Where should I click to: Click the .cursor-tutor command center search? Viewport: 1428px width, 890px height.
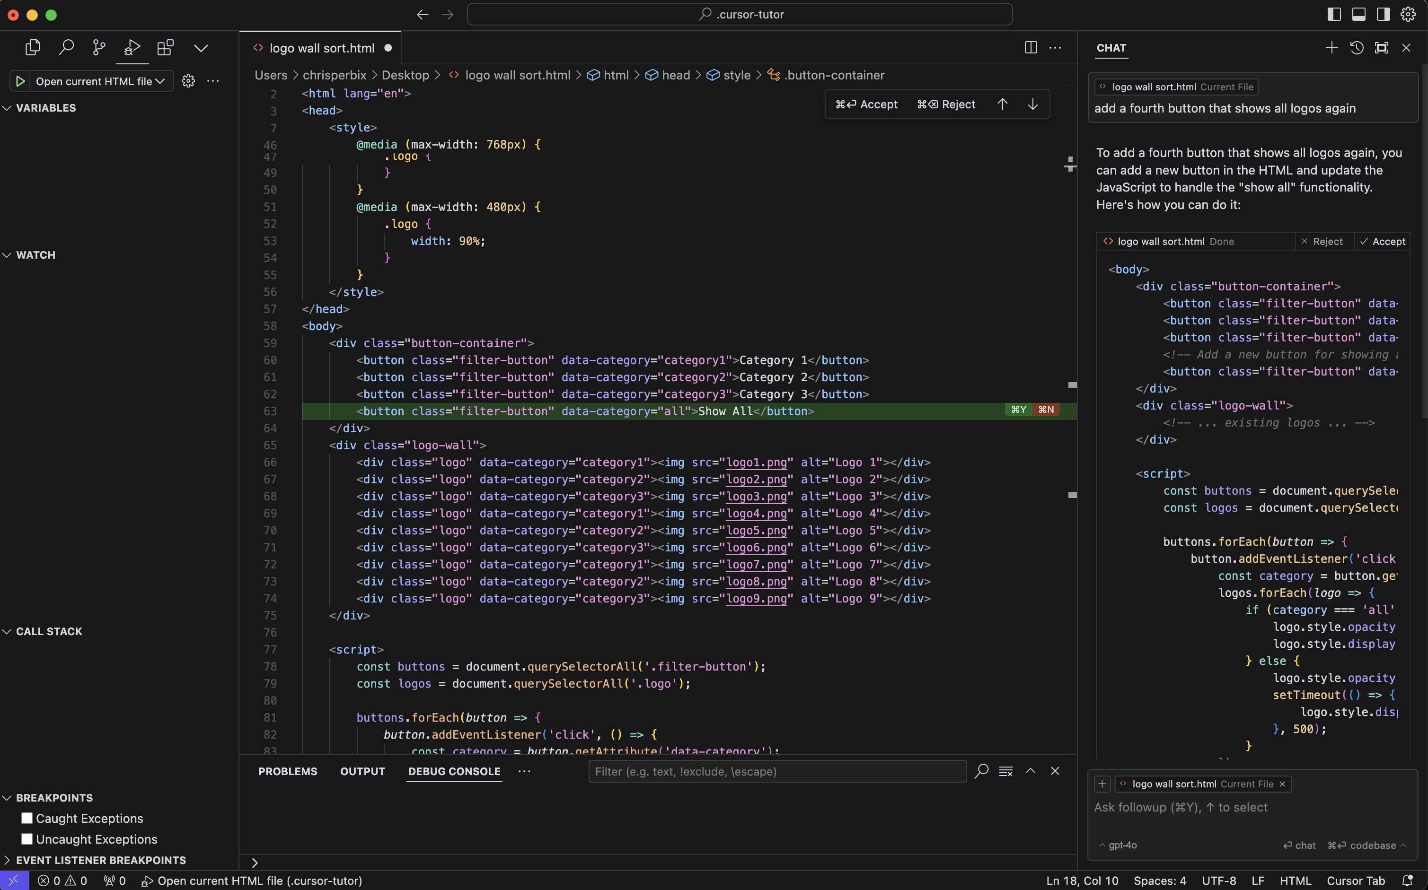coord(740,15)
